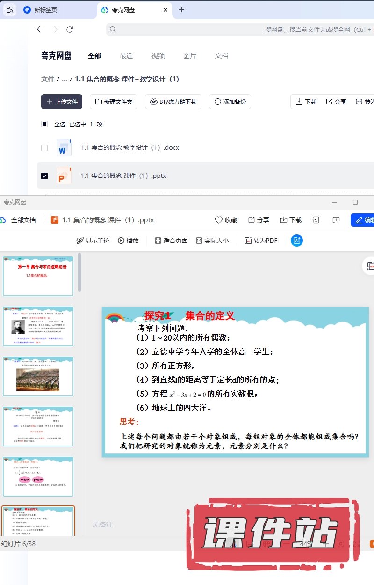Expand the breadcrumb ellipsis path
Viewport: 374px width, 585px height.
[65, 79]
